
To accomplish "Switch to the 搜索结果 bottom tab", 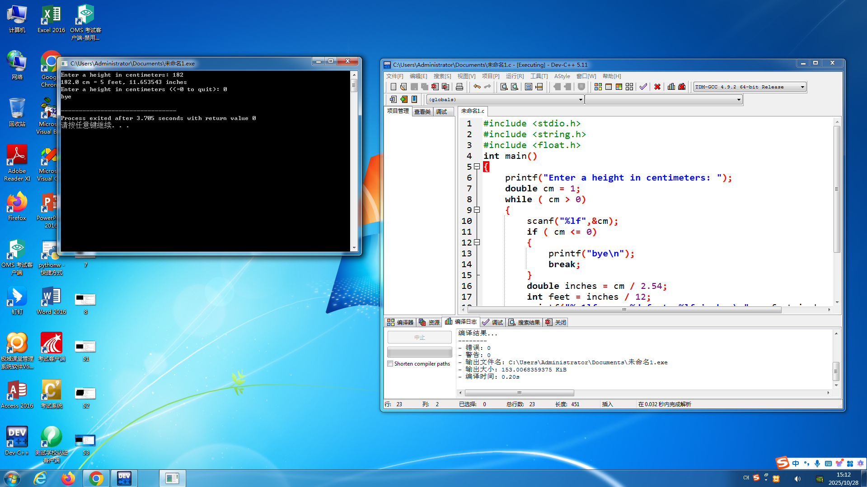I will point(524,322).
